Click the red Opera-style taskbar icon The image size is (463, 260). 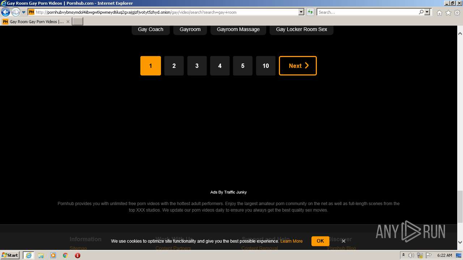pos(77,255)
